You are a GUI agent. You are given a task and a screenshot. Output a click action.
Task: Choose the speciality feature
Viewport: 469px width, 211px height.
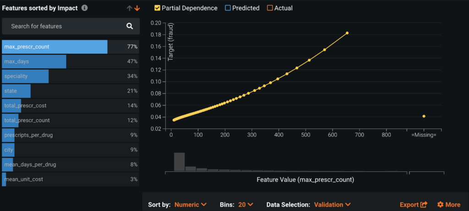(71, 76)
